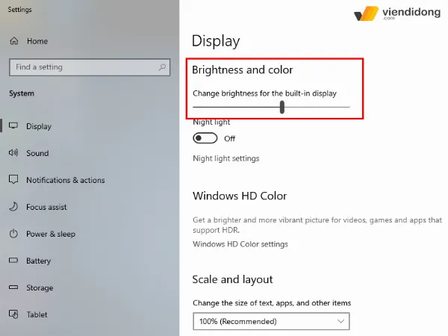The width and height of the screenshot is (448, 336).
Task: Click the Tablet icon in the sidebar
Action: [x=13, y=314]
